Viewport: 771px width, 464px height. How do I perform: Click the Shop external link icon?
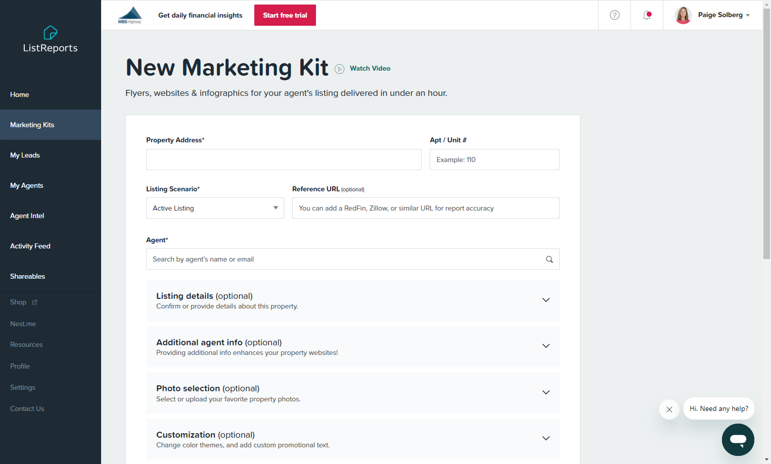coord(35,302)
